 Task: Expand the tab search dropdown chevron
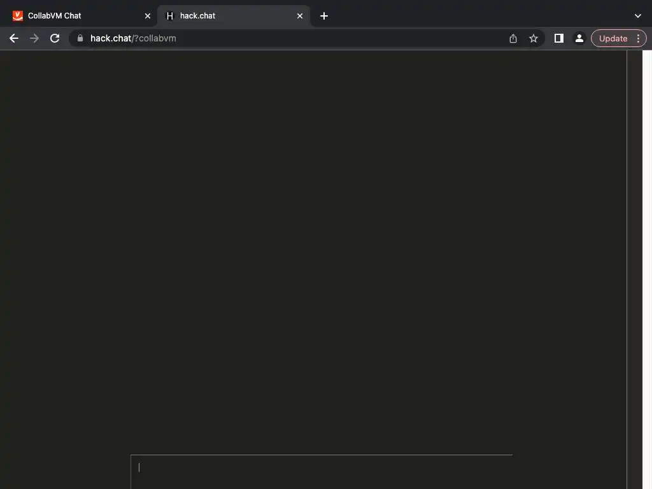coord(638,16)
